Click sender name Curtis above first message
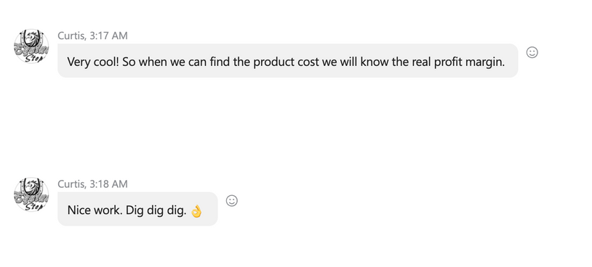Screen dimensions: 592x267 [x=71, y=36]
